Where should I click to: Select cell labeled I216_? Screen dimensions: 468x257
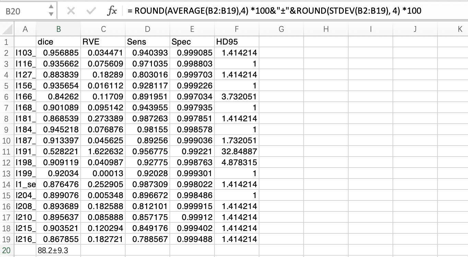[x=25, y=239]
